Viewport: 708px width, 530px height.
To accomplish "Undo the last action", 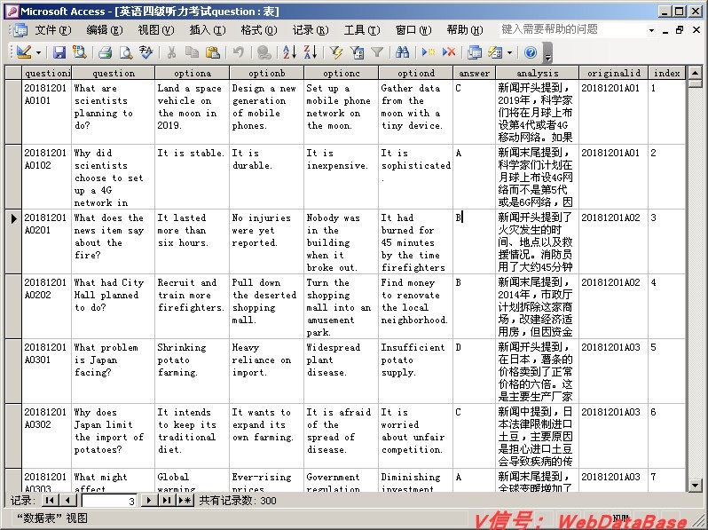I will (239, 52).
